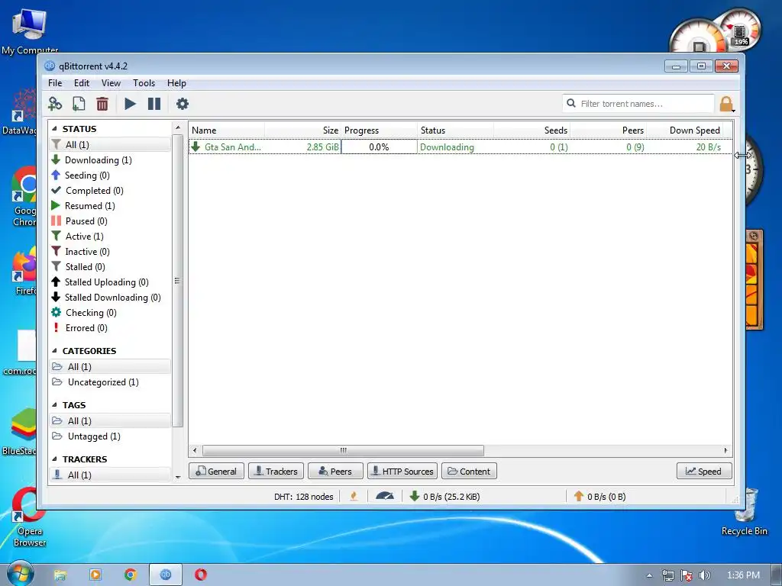Select the All (1) status filter

pyautogui.click(x=110, y=144)
